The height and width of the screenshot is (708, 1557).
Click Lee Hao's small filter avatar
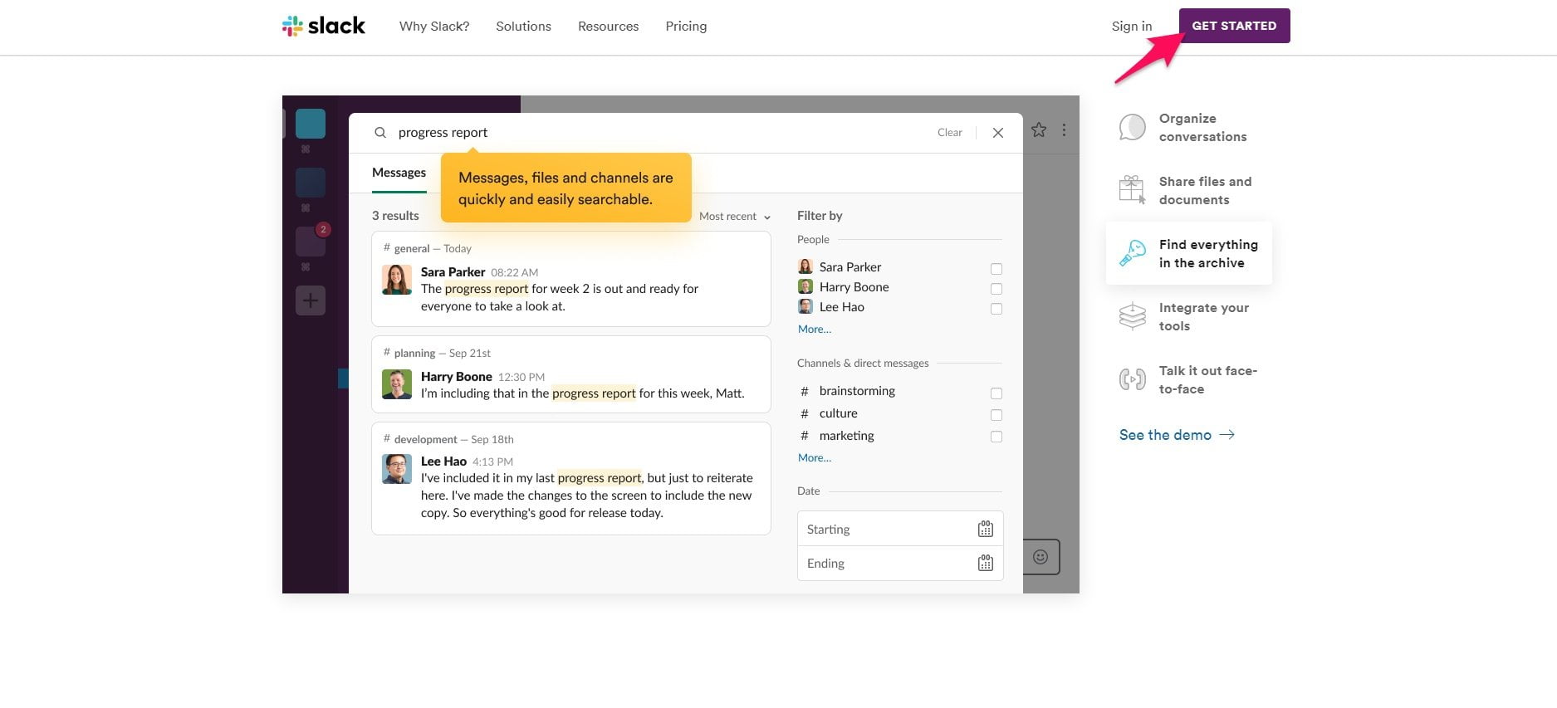(x=805, y=306)
